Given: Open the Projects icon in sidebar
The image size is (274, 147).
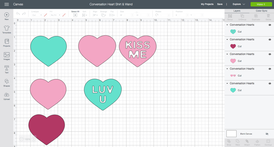Looking at the screenshot, I should (6, 42).
